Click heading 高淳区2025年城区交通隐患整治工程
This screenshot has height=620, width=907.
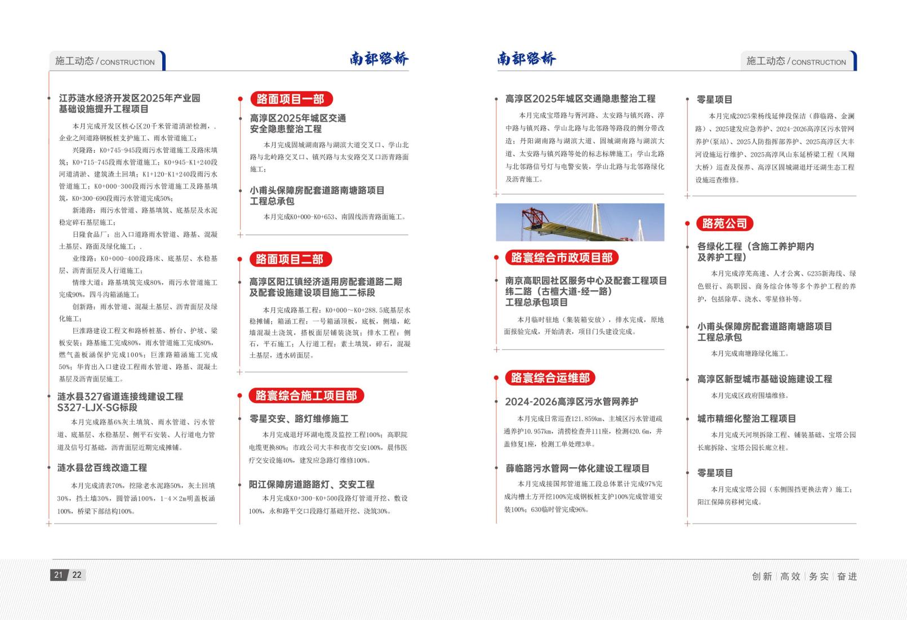tap(580, 99)
